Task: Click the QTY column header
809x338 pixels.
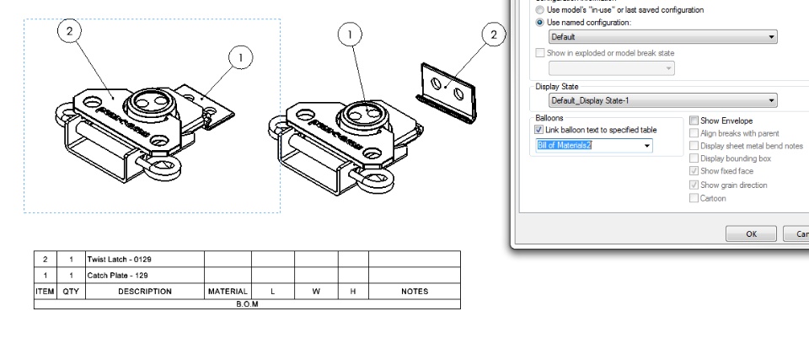Action: (x=71, y=291)
